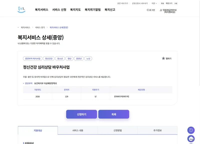Image resolution: width=200 pixels, height=144 pixels.
Task: Click the 중장년 tag
Action: [x=79, y=59]
